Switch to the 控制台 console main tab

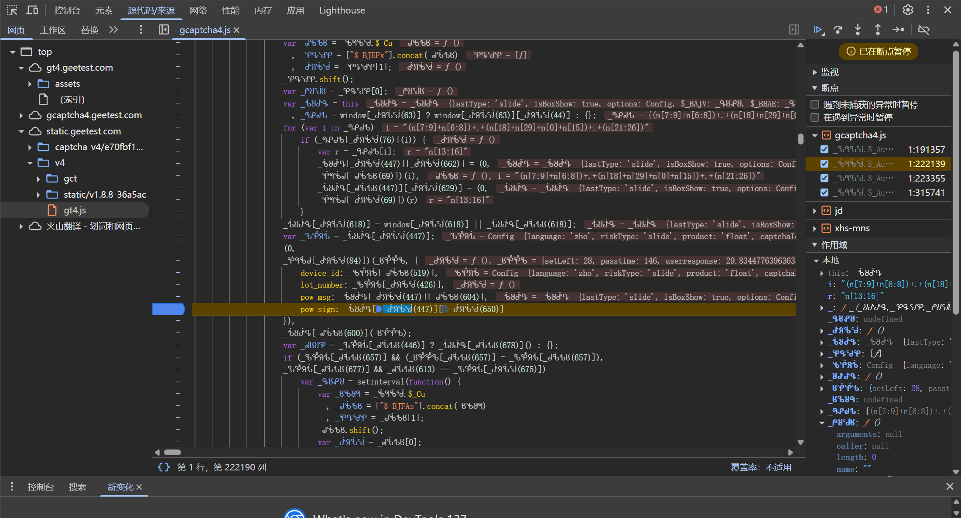coord(67,10)
